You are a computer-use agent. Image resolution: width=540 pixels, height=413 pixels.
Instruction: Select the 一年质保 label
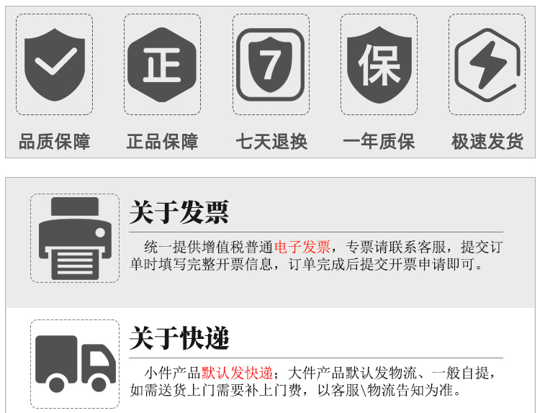click(x=379, y=142)
